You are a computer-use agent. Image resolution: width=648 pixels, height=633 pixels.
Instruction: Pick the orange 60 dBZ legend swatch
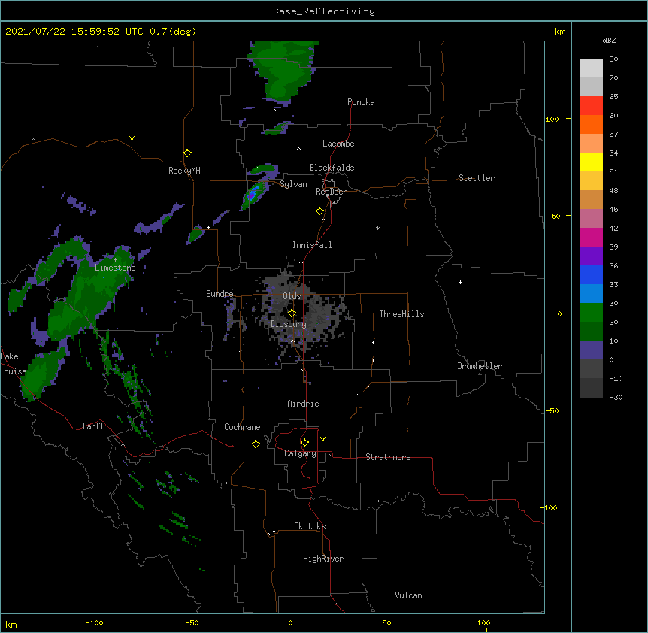(591, 124)
